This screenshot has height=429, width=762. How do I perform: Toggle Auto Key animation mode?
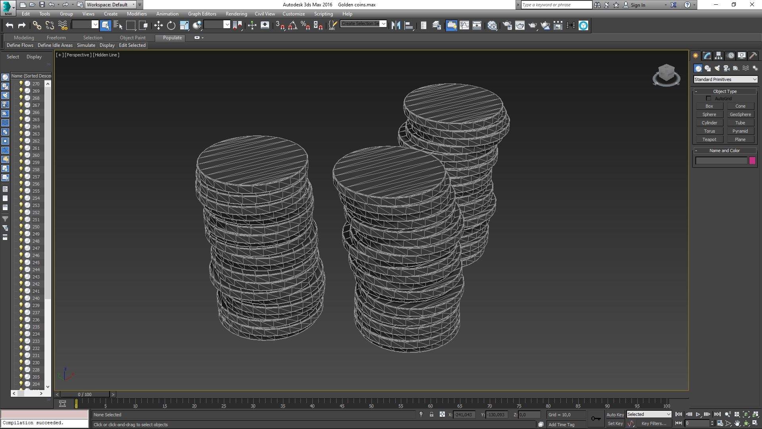615,415
